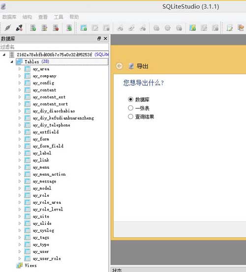Viewport: 246px width, 272px height.
Task: Click the Create table toolbar icon
Action: 84,28
